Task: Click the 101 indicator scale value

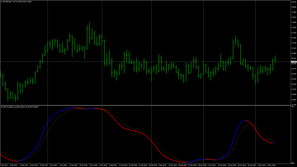Action: (293, 107)
